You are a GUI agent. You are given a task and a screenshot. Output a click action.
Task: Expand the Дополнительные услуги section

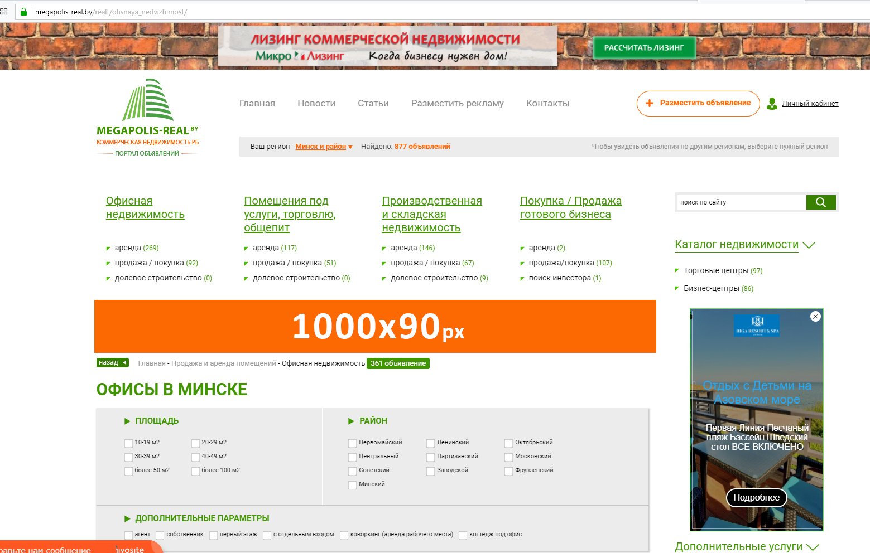[x=813, y=547]
